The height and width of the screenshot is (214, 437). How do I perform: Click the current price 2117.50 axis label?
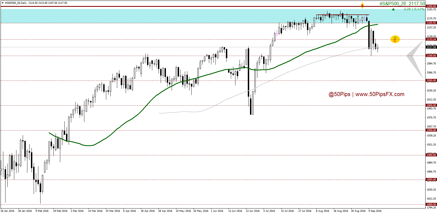tap(431, 47)
